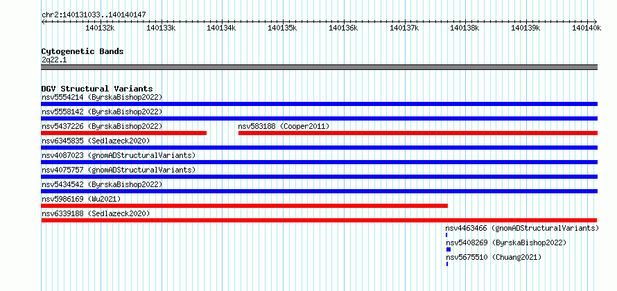Open the nsv4463466 (gnomADStructuralVariants) label
617x291 pixels.
point(522,228)
